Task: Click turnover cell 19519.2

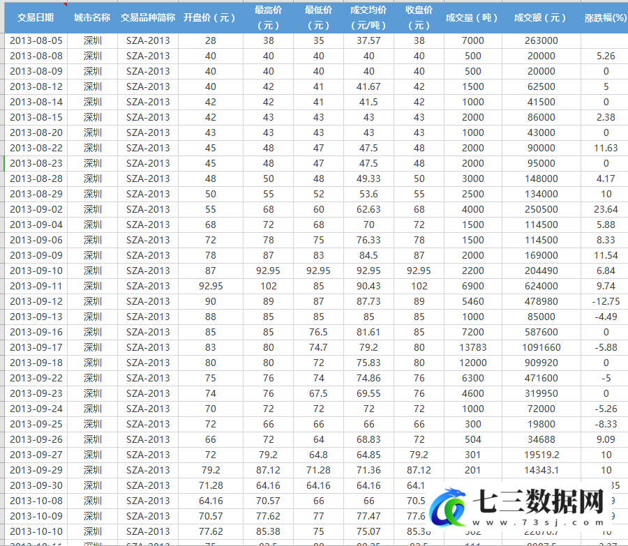Action: pos(541,455)
